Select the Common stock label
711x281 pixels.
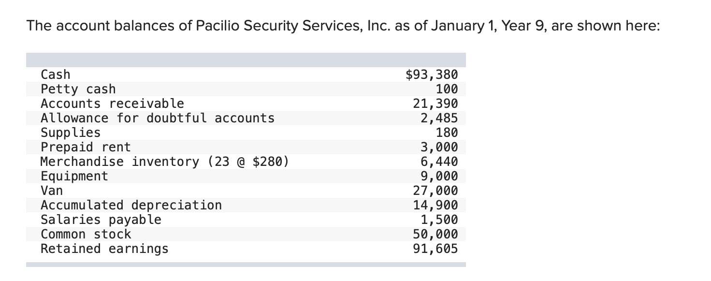pos(86,234)
